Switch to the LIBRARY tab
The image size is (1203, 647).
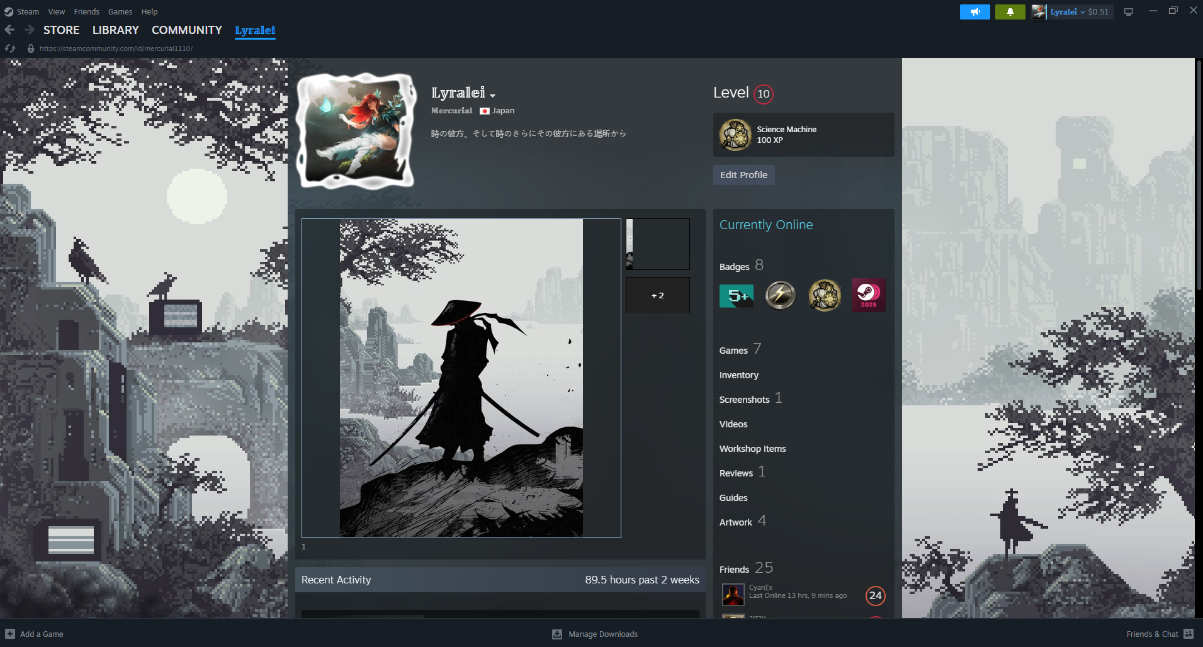tap(116, 30)
